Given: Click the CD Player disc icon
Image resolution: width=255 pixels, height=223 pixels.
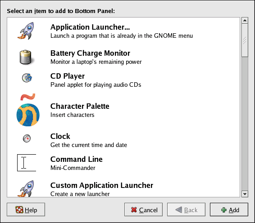Looking at the screenshot, I should coord(27,78).
